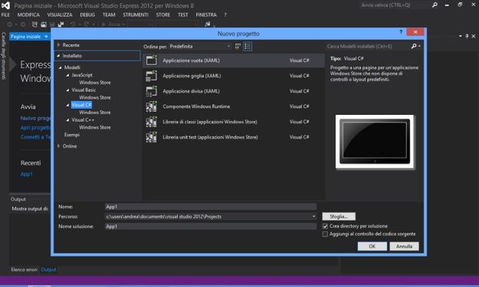
Task: Click Annulla to cancel the dialog
Action: coord(404,246)
